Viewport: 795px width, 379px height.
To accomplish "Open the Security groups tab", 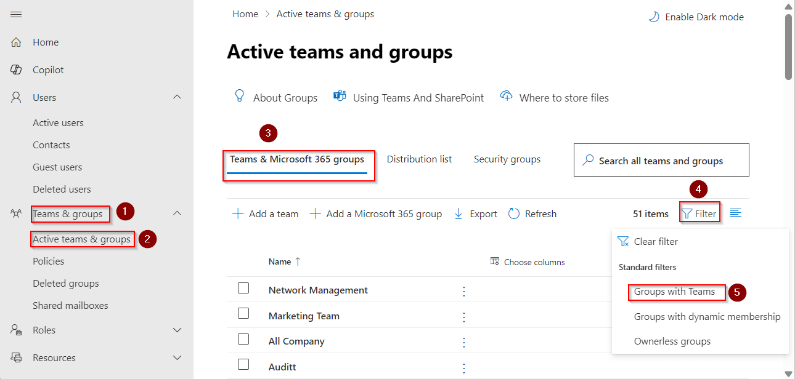I will coord(507,159).
